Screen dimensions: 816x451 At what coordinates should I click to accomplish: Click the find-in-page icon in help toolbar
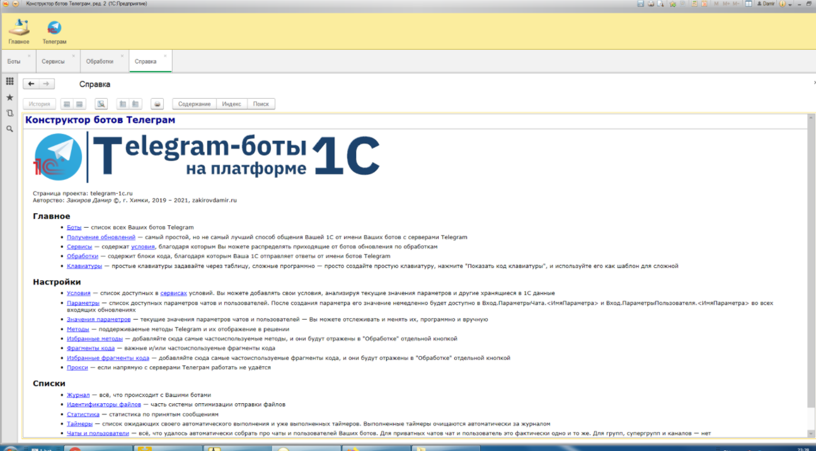[x=101, y=104]
